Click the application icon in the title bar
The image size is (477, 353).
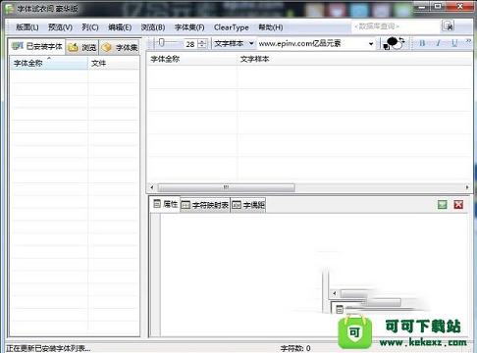9,9
